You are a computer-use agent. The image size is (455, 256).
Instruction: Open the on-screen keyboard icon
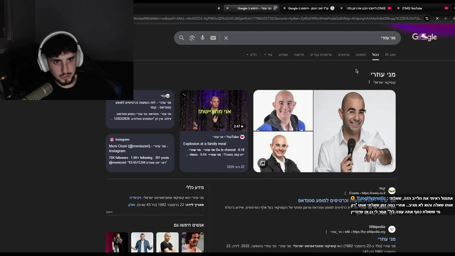point(213,38)
